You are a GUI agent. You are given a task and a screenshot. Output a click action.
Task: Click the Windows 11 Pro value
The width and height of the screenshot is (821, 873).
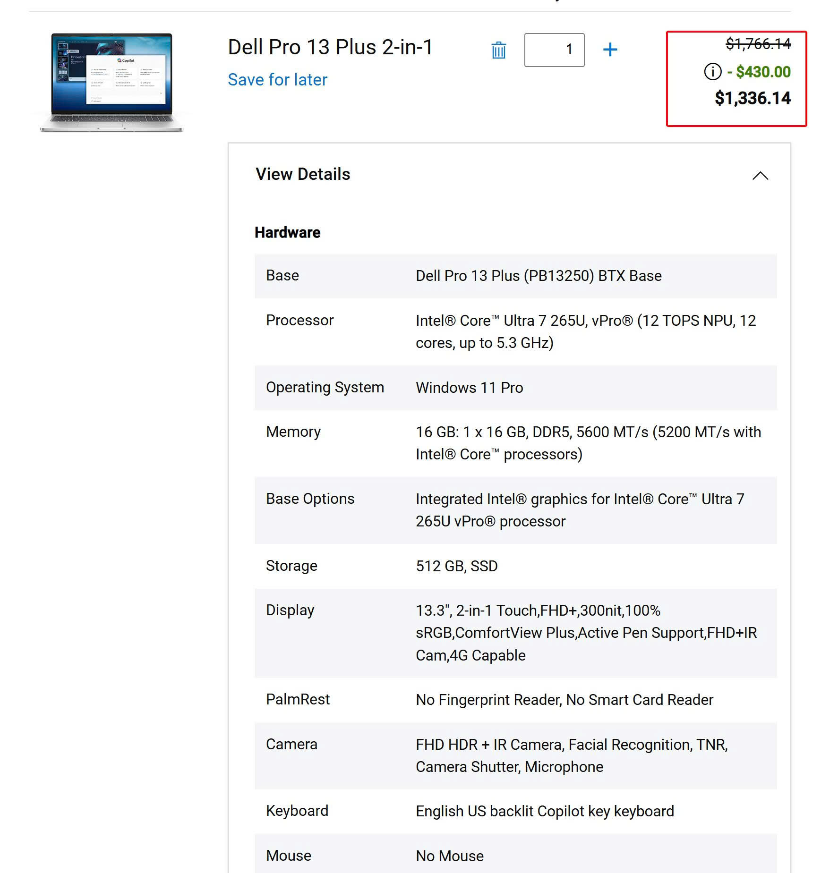tap(469, 388)
